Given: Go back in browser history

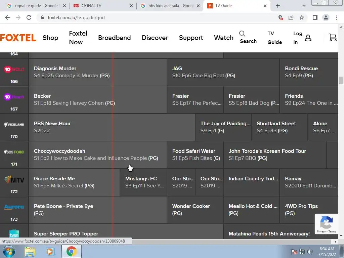Looking at the screenshot, I should tap(7, 17).
